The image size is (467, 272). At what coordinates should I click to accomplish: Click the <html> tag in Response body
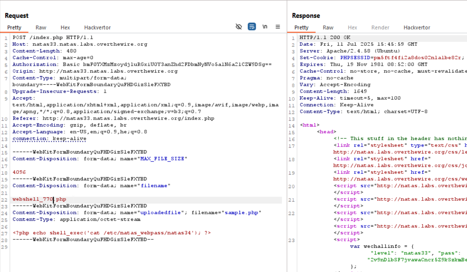point(310,125)
